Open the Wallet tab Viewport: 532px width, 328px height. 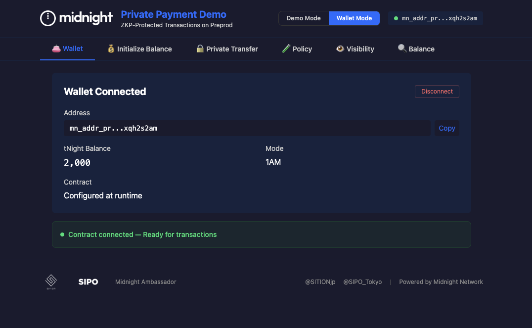(x=67, y=49)
